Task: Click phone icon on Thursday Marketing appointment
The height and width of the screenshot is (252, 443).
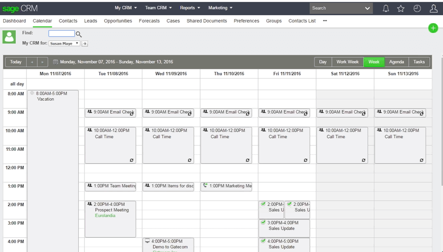Action: [x=206, y=185]
